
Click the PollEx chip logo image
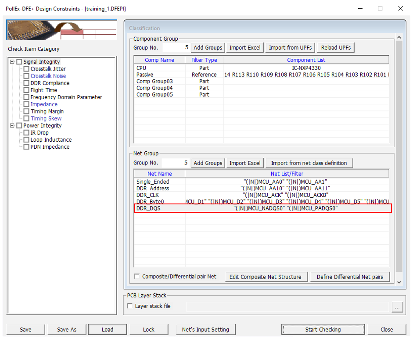coord(61,30)
